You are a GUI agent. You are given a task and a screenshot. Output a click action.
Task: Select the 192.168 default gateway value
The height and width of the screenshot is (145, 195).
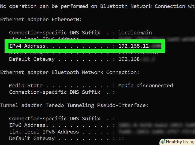(x=129, y=59)
